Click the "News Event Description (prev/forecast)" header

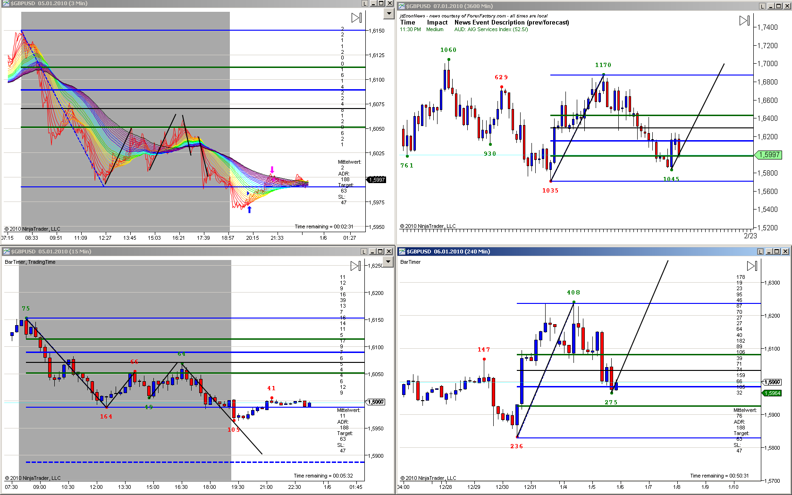click(512, 23)
